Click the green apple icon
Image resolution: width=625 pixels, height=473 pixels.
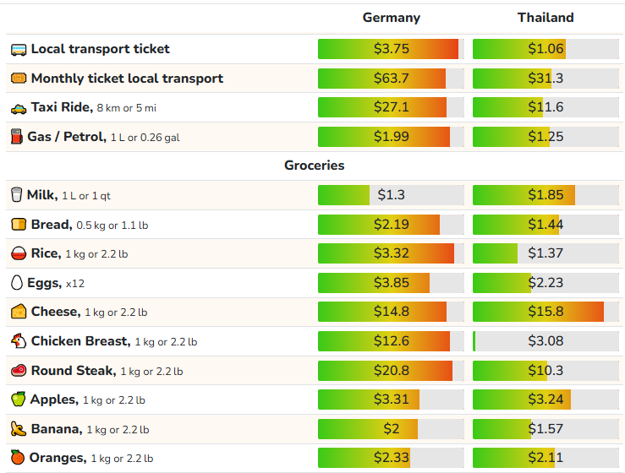(18, 400)
